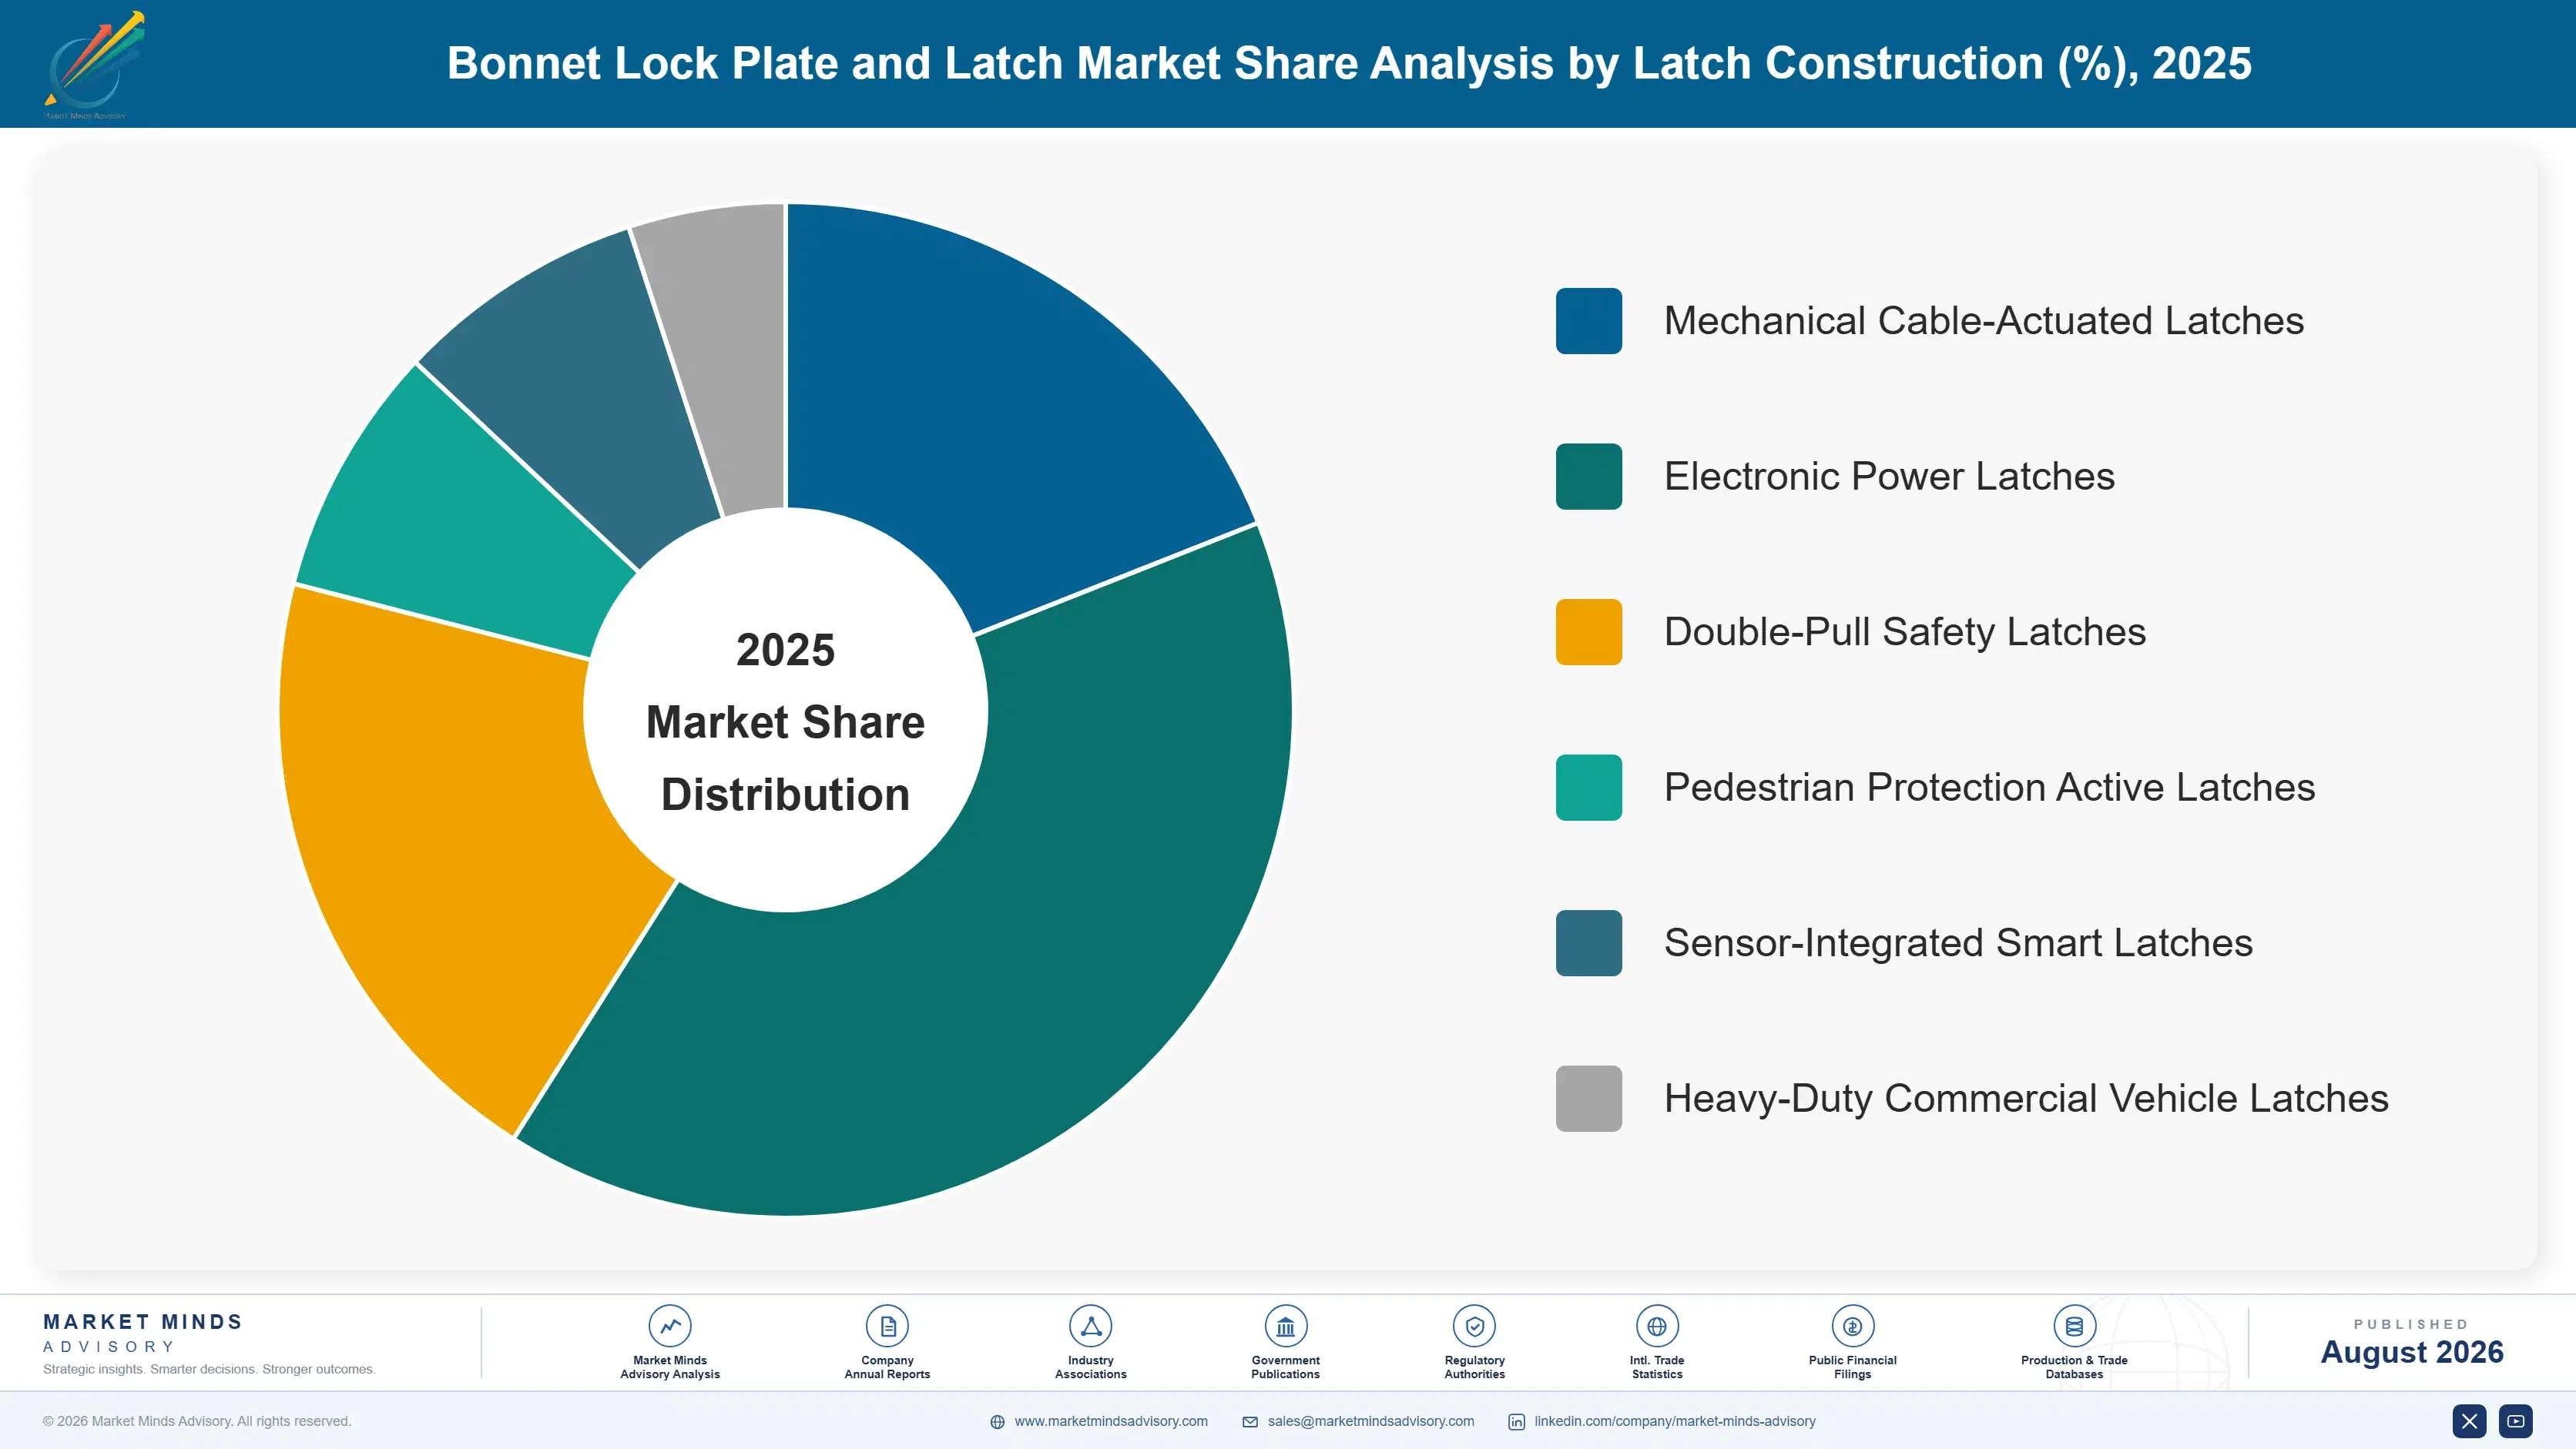The height and width of the screenshot is (1449, 2576).
Task: Click the 'Pedestrian Protection Active Latches' legend label
Action: [1989, 788]
